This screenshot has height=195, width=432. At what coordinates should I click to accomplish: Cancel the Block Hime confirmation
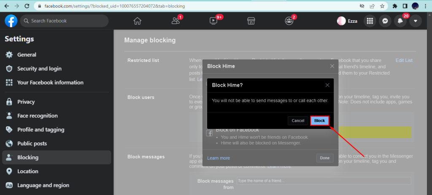298,121
